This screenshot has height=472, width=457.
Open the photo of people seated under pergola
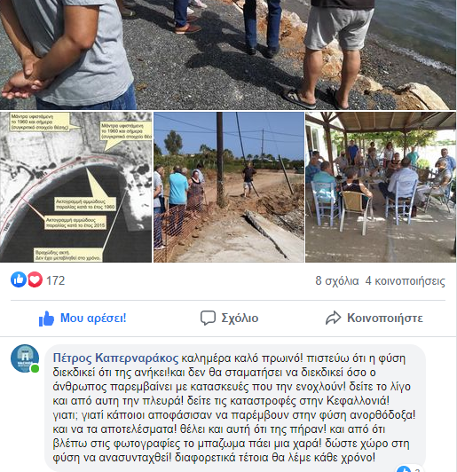(x=381, y=187)
